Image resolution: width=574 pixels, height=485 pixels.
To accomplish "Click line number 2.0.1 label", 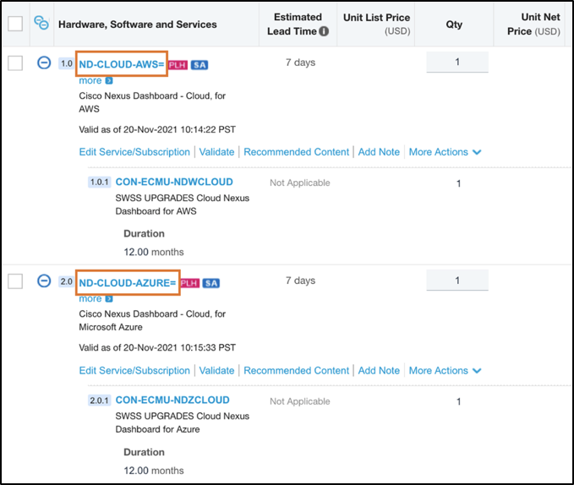I will pos(99,401).
